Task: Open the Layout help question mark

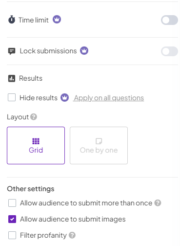Action: 34,117
